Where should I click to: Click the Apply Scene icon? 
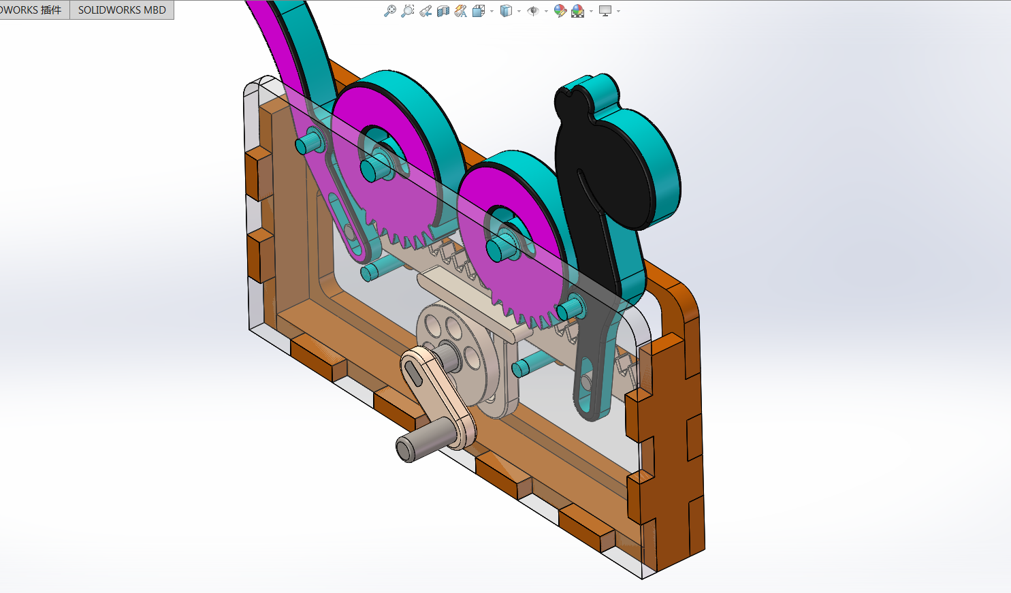[578, 11]
